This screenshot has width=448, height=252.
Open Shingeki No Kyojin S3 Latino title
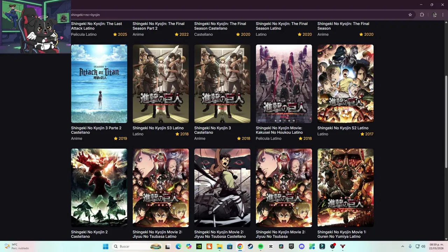(x=158, y=128)
